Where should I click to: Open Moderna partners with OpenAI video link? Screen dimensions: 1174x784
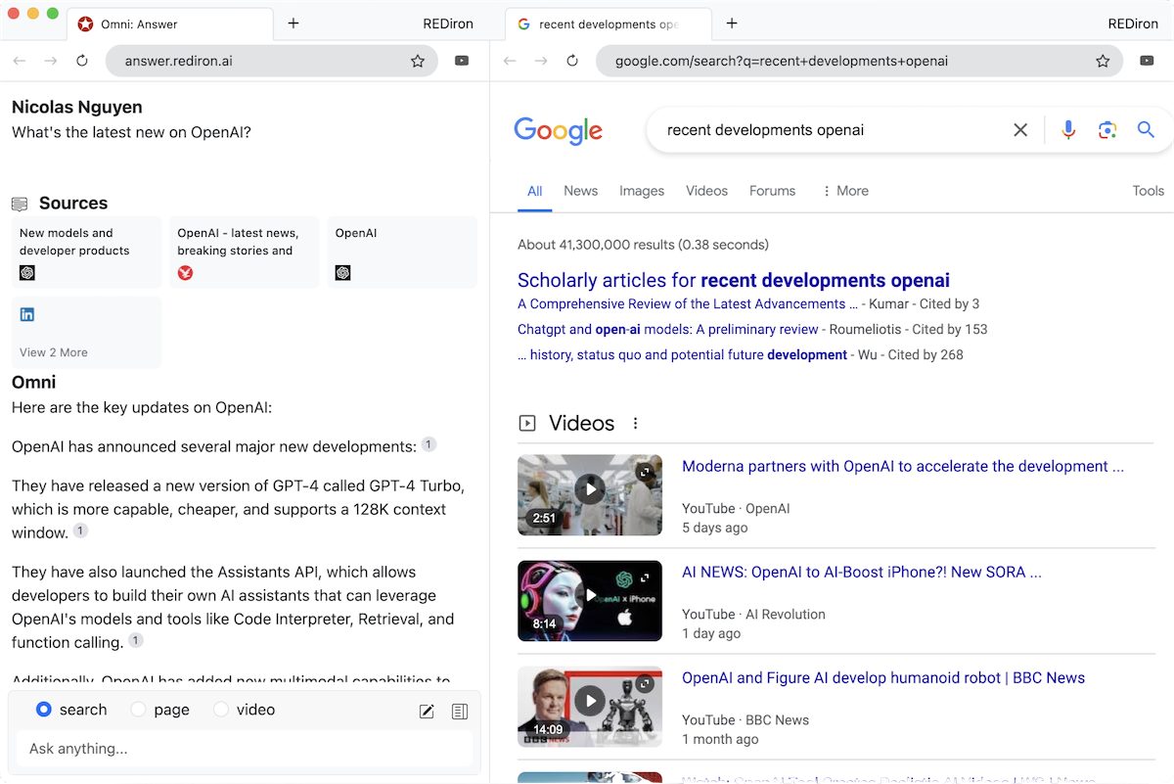tap(903, 467)
